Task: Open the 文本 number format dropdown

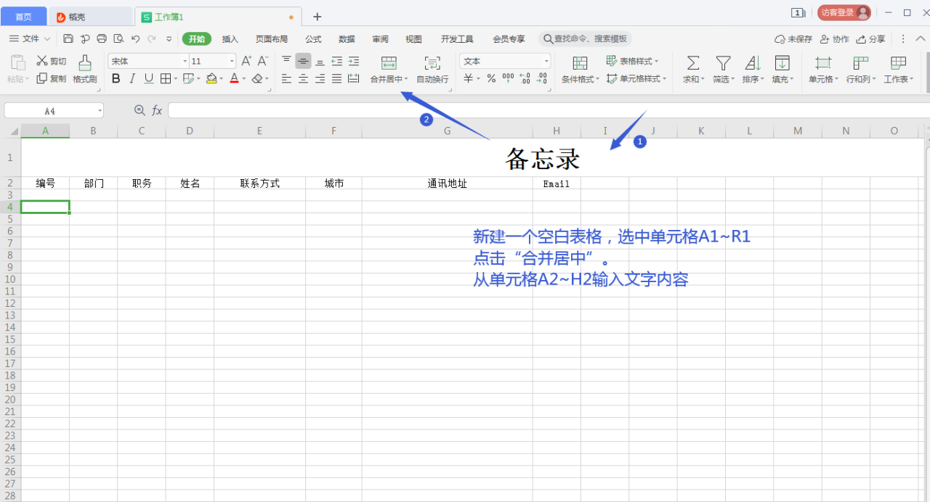Action: point(546,62)
